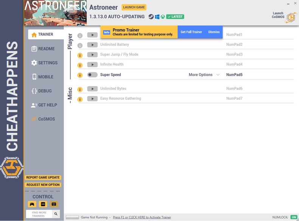The image size is (299, 221).
Task: Click REQUEST NEW OPTION button
Action: 43,185
